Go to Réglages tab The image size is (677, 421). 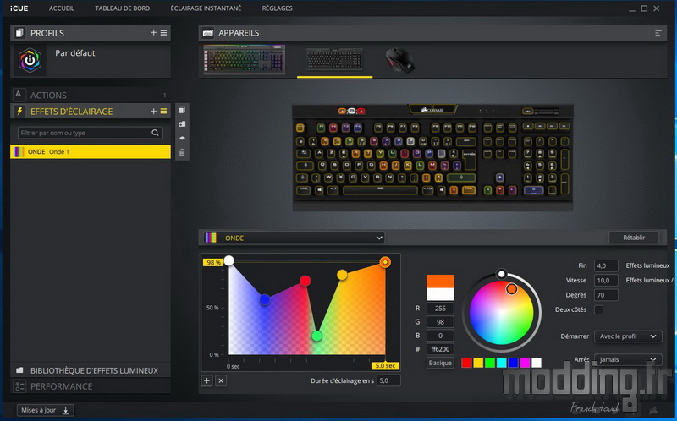[x=278, y=8]
